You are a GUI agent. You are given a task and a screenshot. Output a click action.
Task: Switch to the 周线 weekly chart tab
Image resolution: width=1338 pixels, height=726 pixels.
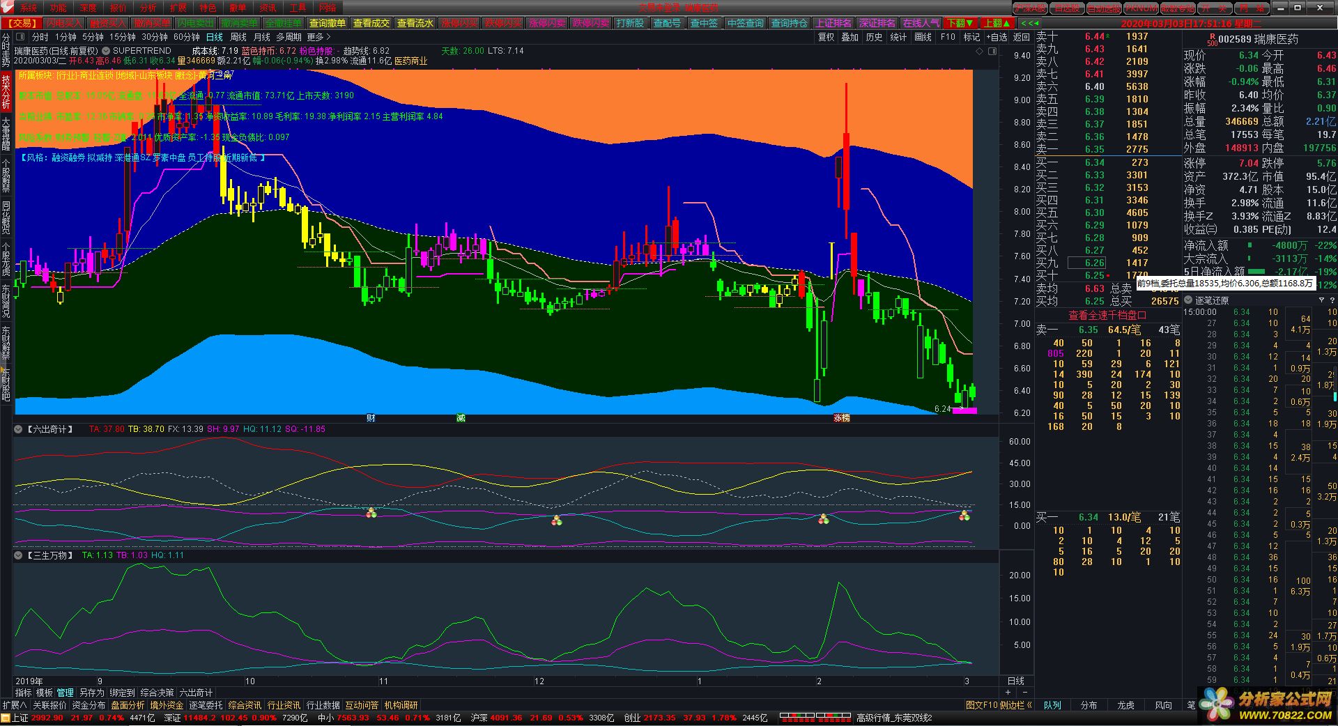[238, 37]
